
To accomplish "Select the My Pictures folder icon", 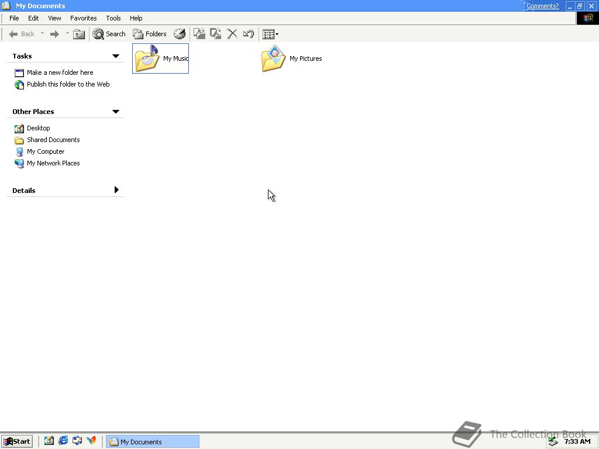I will (x=273, y=58).
